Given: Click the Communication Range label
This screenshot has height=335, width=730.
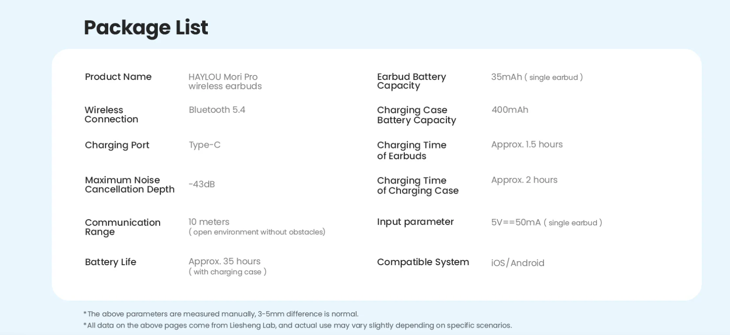Looking at the screenshot, I should 123,227.
